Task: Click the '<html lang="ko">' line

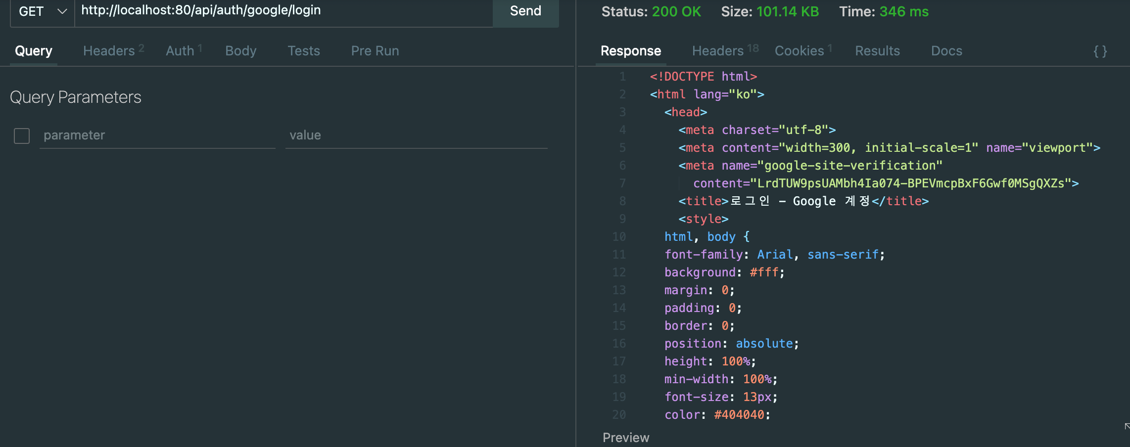Action: coord(707,94)
